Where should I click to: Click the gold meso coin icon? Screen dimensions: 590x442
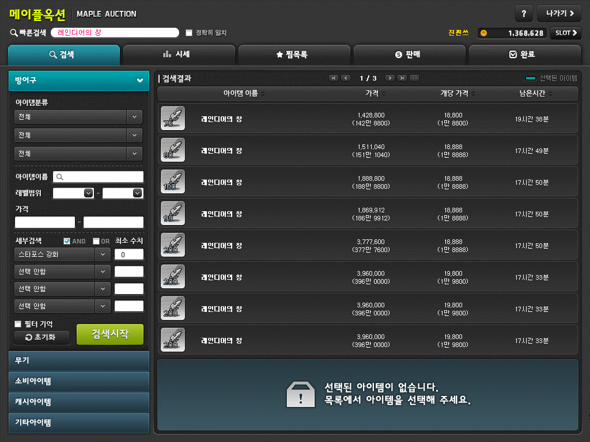point(483,33)
